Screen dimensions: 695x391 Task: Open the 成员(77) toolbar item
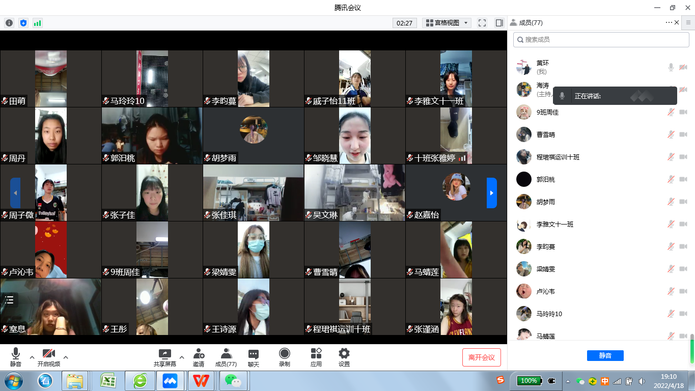pos(226,357)
